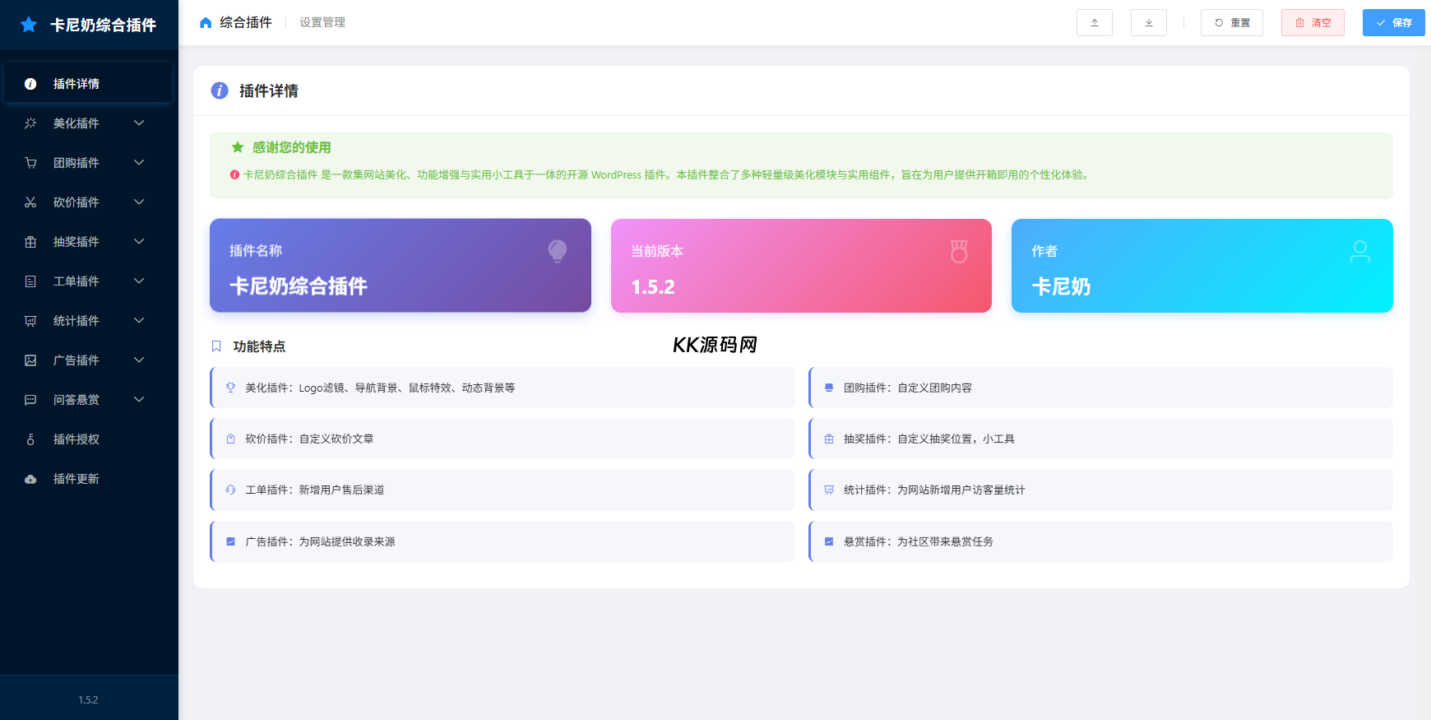Expand the 问答悬赏 submenu chevron

point(139,400)
